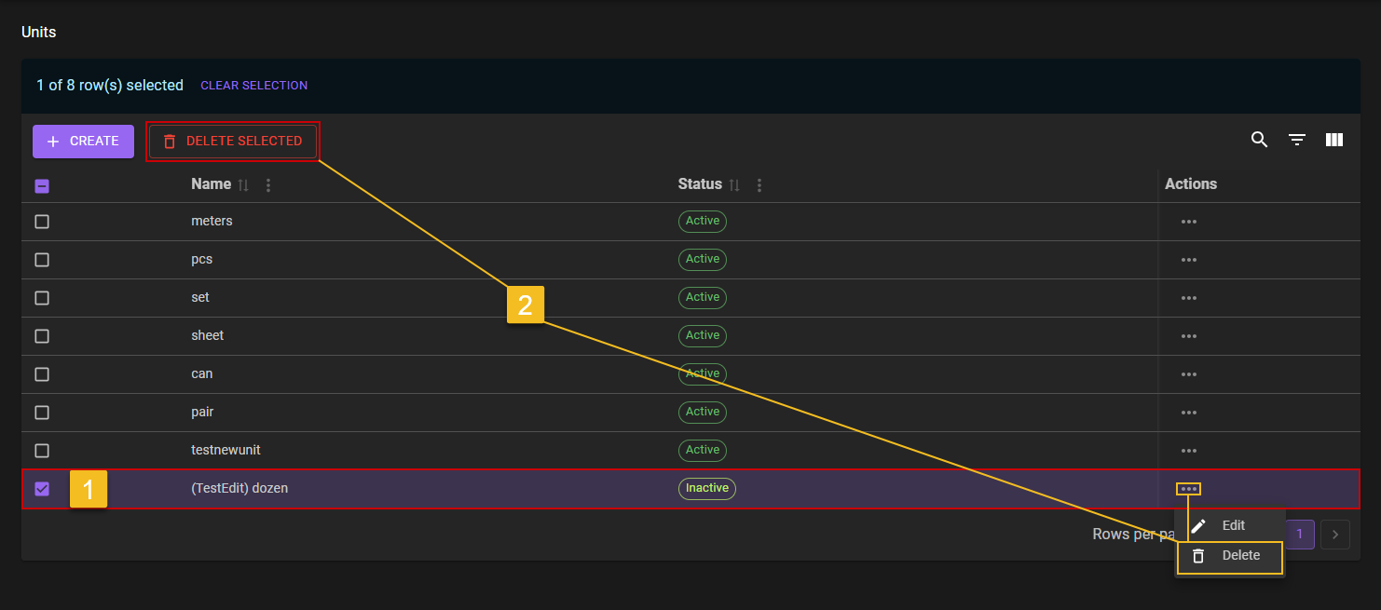Sort the table by Name column
Image resolution: width=1381 pixels, height=610 pixels.
[x=243, y=185]
